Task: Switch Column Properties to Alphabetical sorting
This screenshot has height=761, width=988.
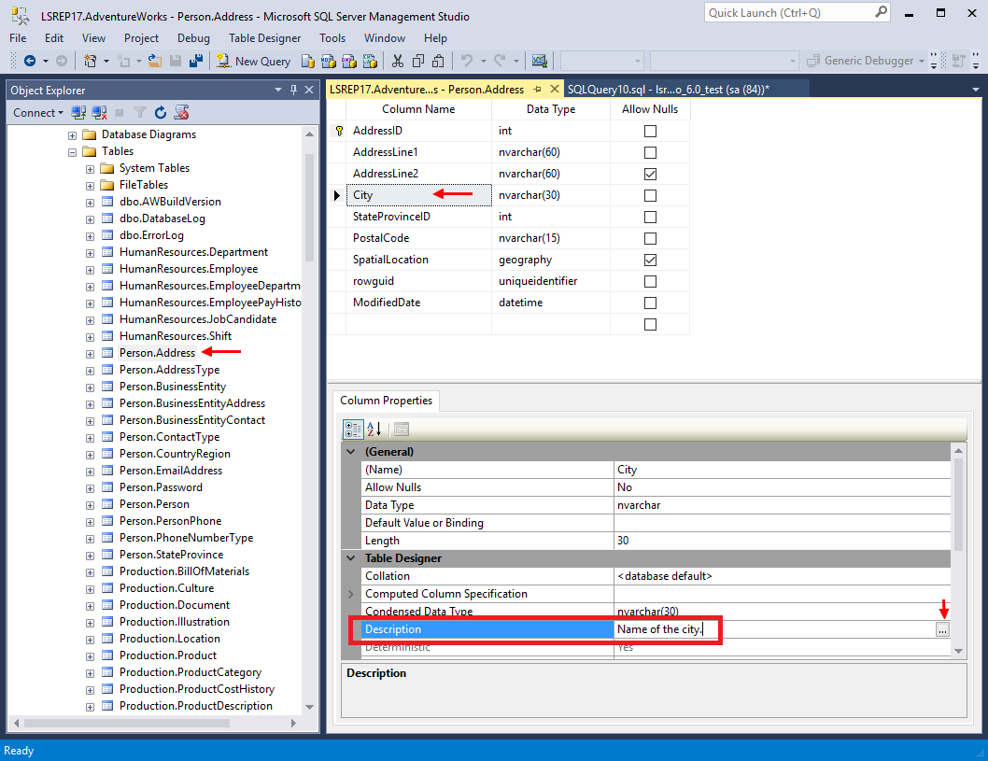Action: tap(373, 430)
